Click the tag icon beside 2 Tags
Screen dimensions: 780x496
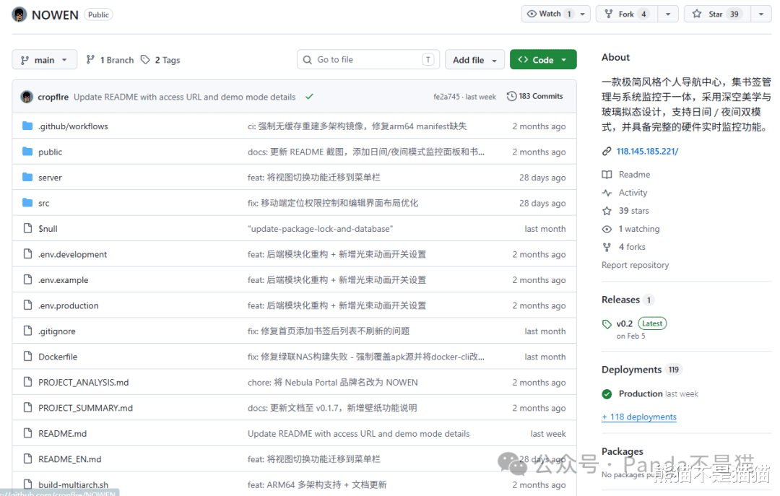(x=145, y=60)
